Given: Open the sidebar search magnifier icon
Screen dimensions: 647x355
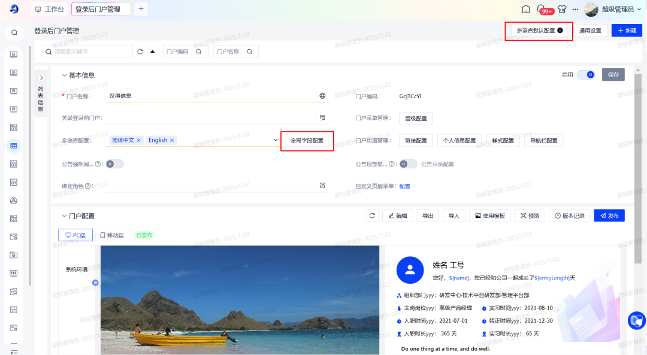Looking at the screenshot, I should 14,33.
